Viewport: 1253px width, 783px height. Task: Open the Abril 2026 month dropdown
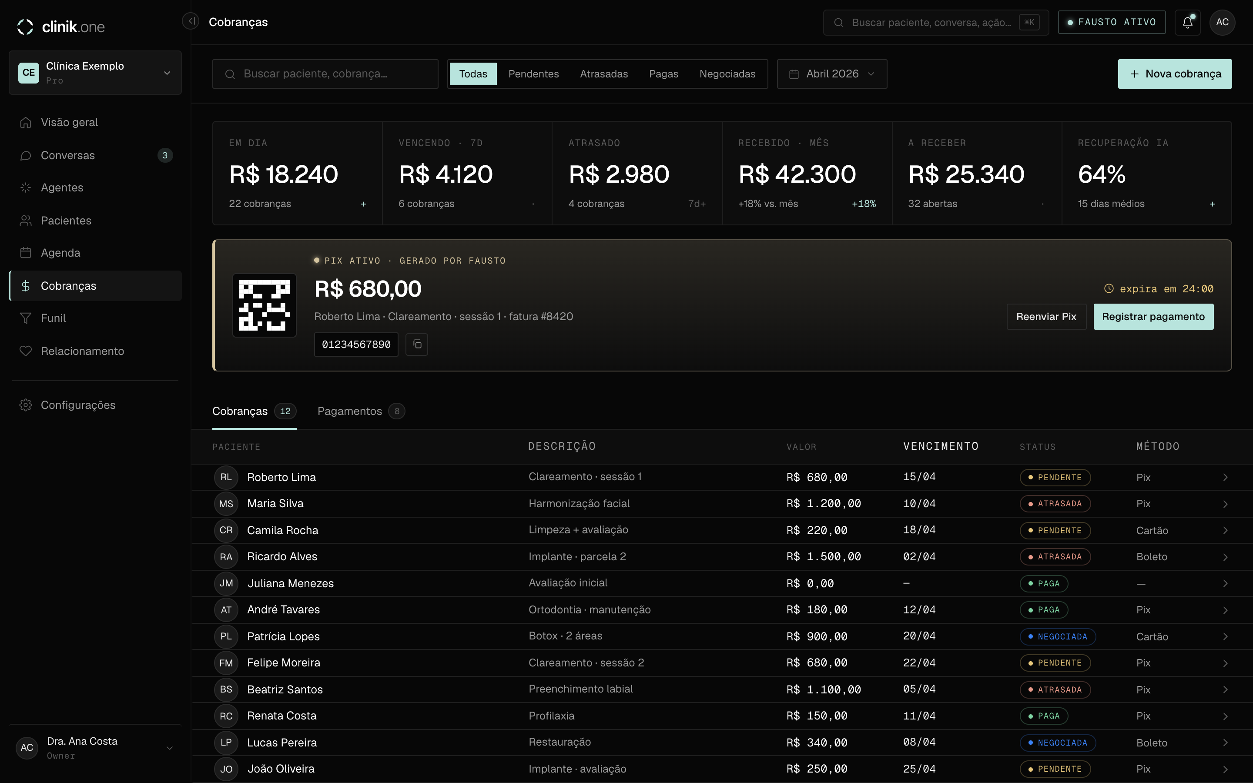(831, 74)
